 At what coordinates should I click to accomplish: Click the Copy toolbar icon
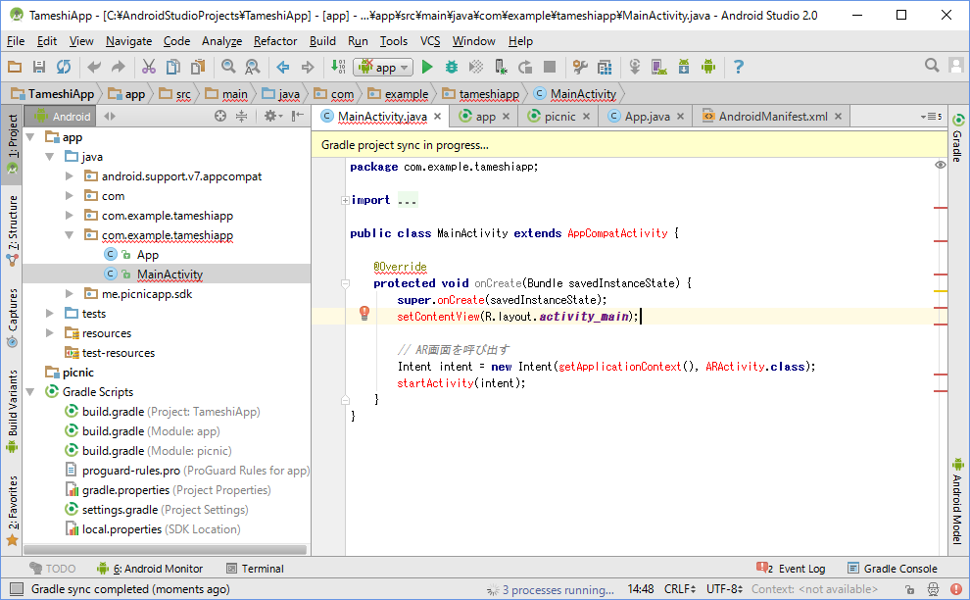[x=173, y=67]
